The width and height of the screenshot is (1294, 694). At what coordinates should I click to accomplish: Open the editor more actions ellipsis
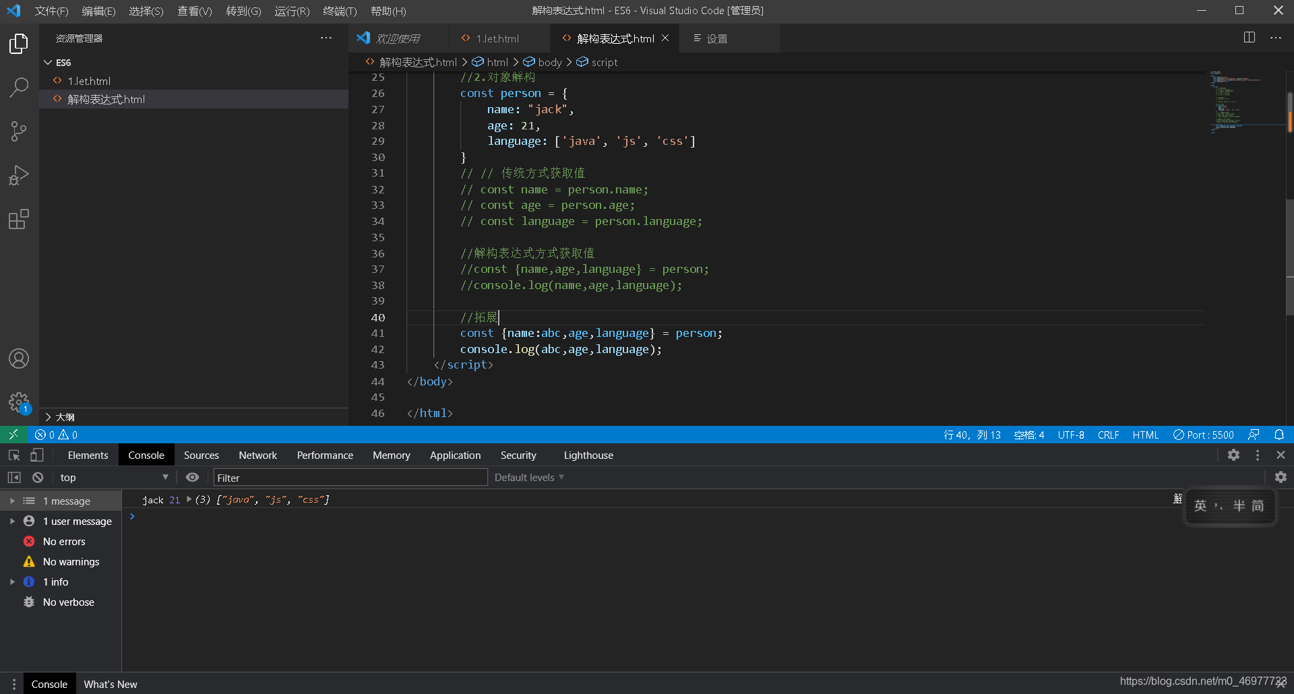1276,38
